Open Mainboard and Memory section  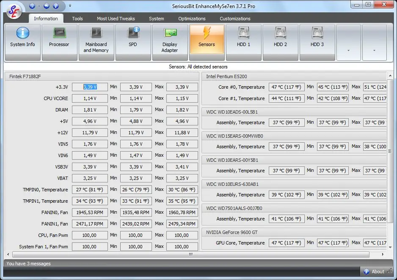(x=96, y=42)
